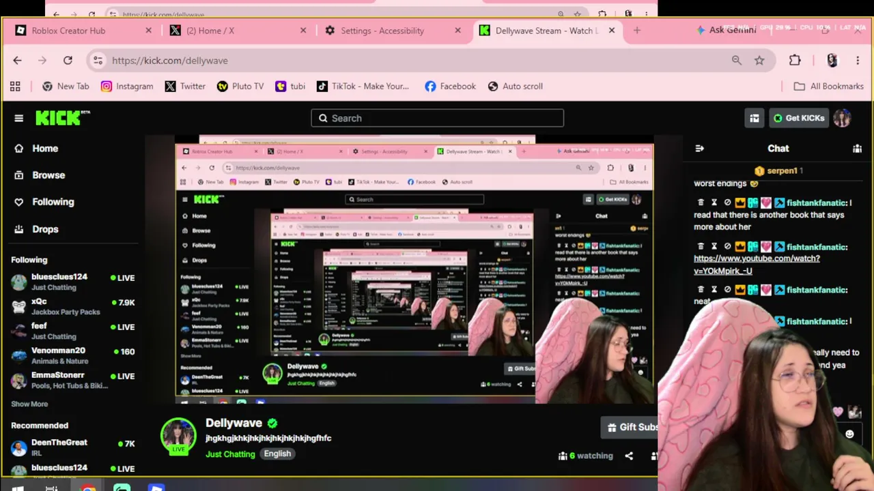Open xQc's channel in the Following list
The width and height of the screenshot is (874, 491).
tap(73, 306)
